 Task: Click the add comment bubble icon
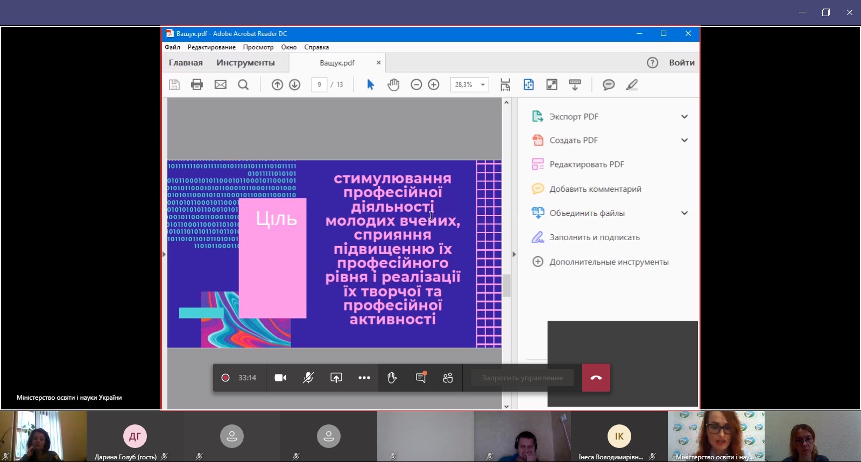click(609, 85)
